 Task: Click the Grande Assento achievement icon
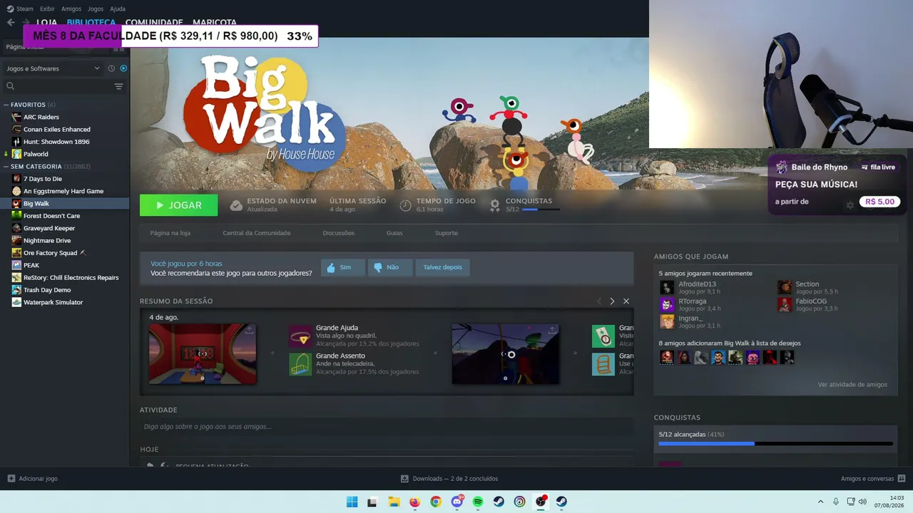tap(300, 364)
